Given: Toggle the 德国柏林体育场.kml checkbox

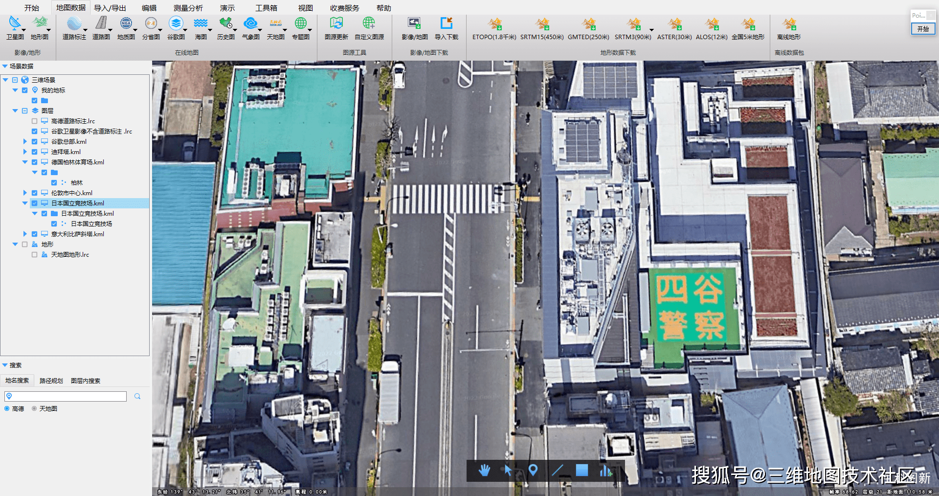Looking at the screenshot, I should pos(34,162).
